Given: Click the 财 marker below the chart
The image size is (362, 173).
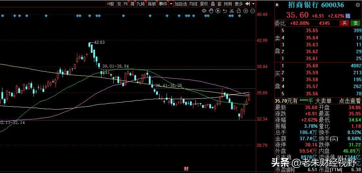Looking at the screenshot, I should click(186, 169).
